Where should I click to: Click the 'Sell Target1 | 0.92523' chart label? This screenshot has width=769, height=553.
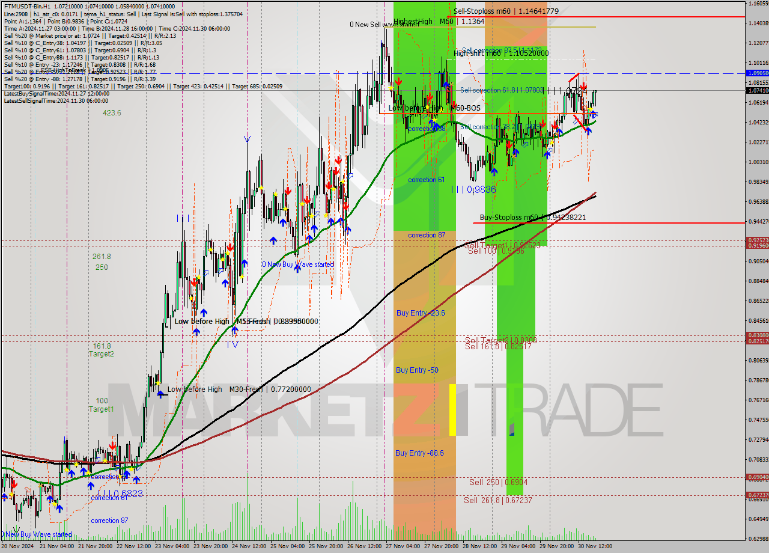(x=503, y=245)
